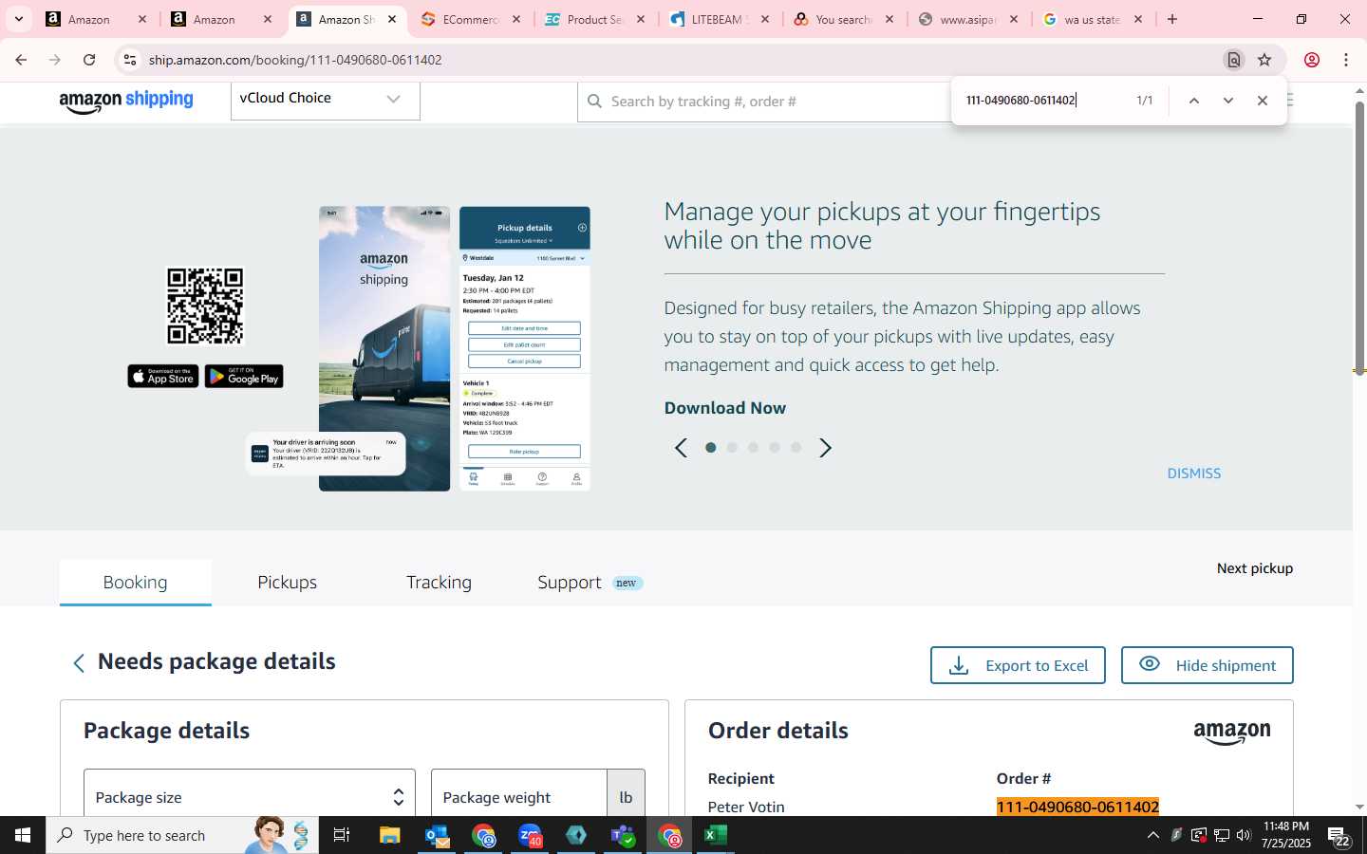Click the find-in-page lens icon
Viewport: 1367px width, 854px height.
click(1234, 60)
